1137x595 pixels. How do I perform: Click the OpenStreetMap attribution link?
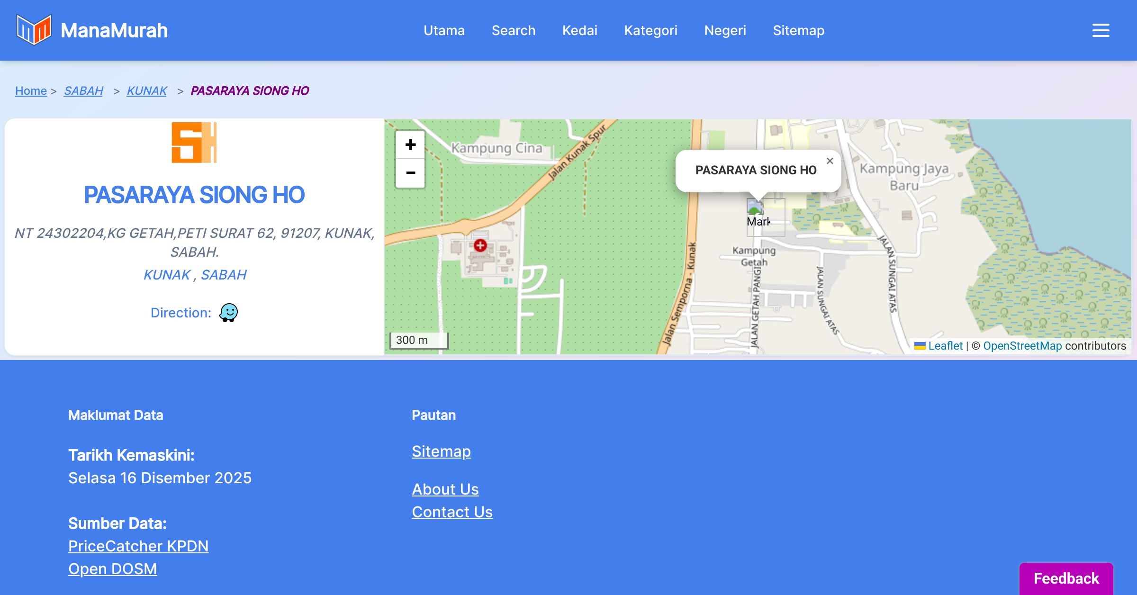tap(1022, 346)
